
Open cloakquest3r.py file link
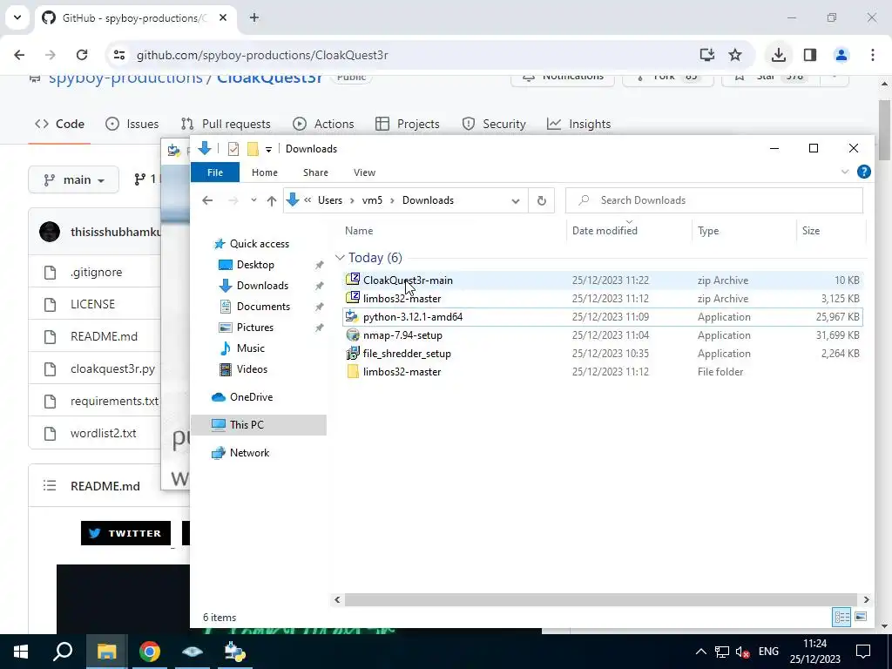[x=112, y=368]
